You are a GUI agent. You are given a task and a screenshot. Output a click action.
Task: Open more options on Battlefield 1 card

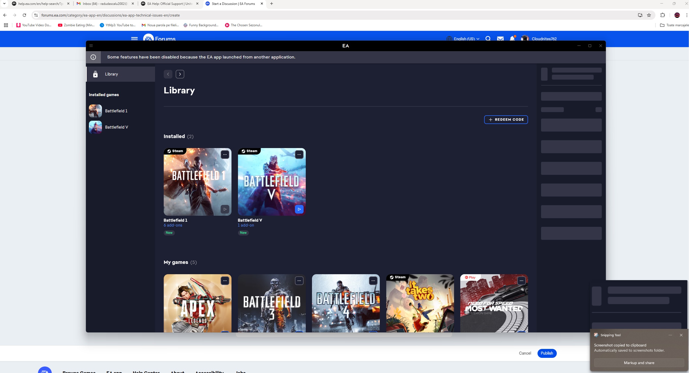click(225, 155)
